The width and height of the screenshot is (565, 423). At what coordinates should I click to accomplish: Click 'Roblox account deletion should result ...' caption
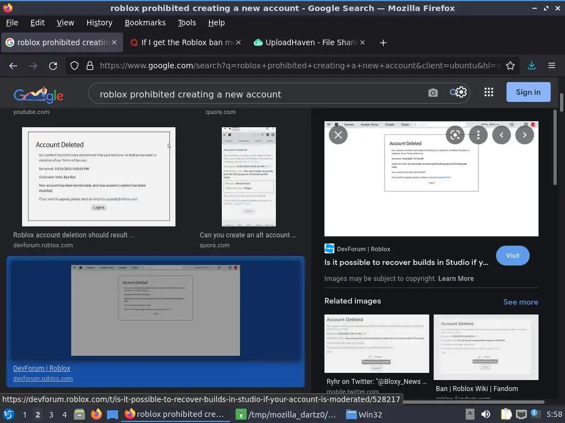[x=74, y=235]
